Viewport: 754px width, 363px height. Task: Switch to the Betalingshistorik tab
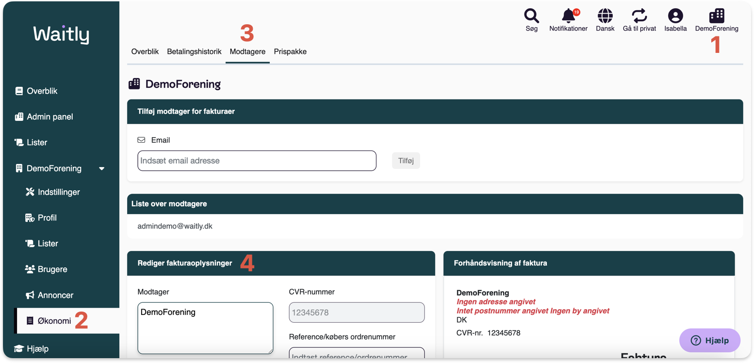[x=194, y=51]
